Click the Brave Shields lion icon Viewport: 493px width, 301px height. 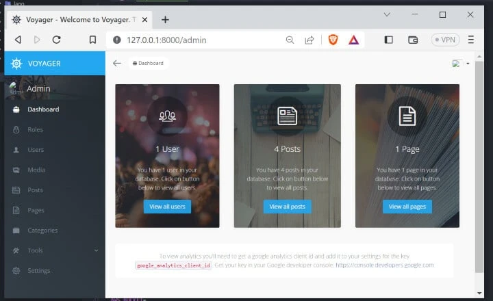coord(333,40)
